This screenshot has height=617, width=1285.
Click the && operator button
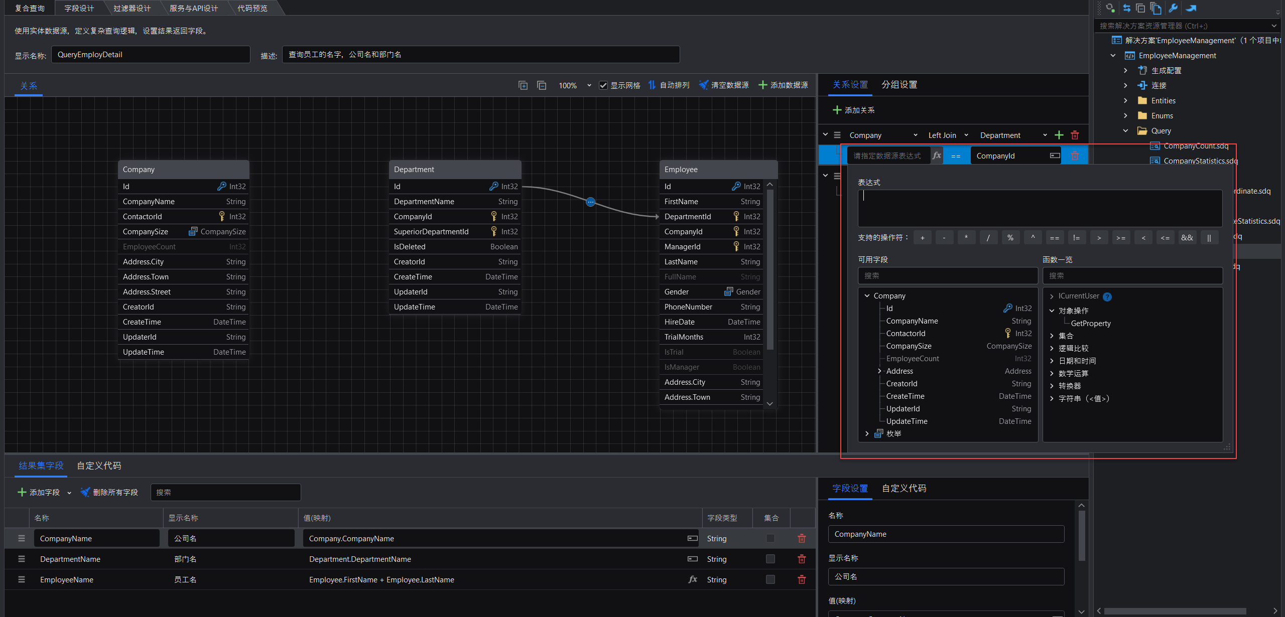coord(1187,238)
